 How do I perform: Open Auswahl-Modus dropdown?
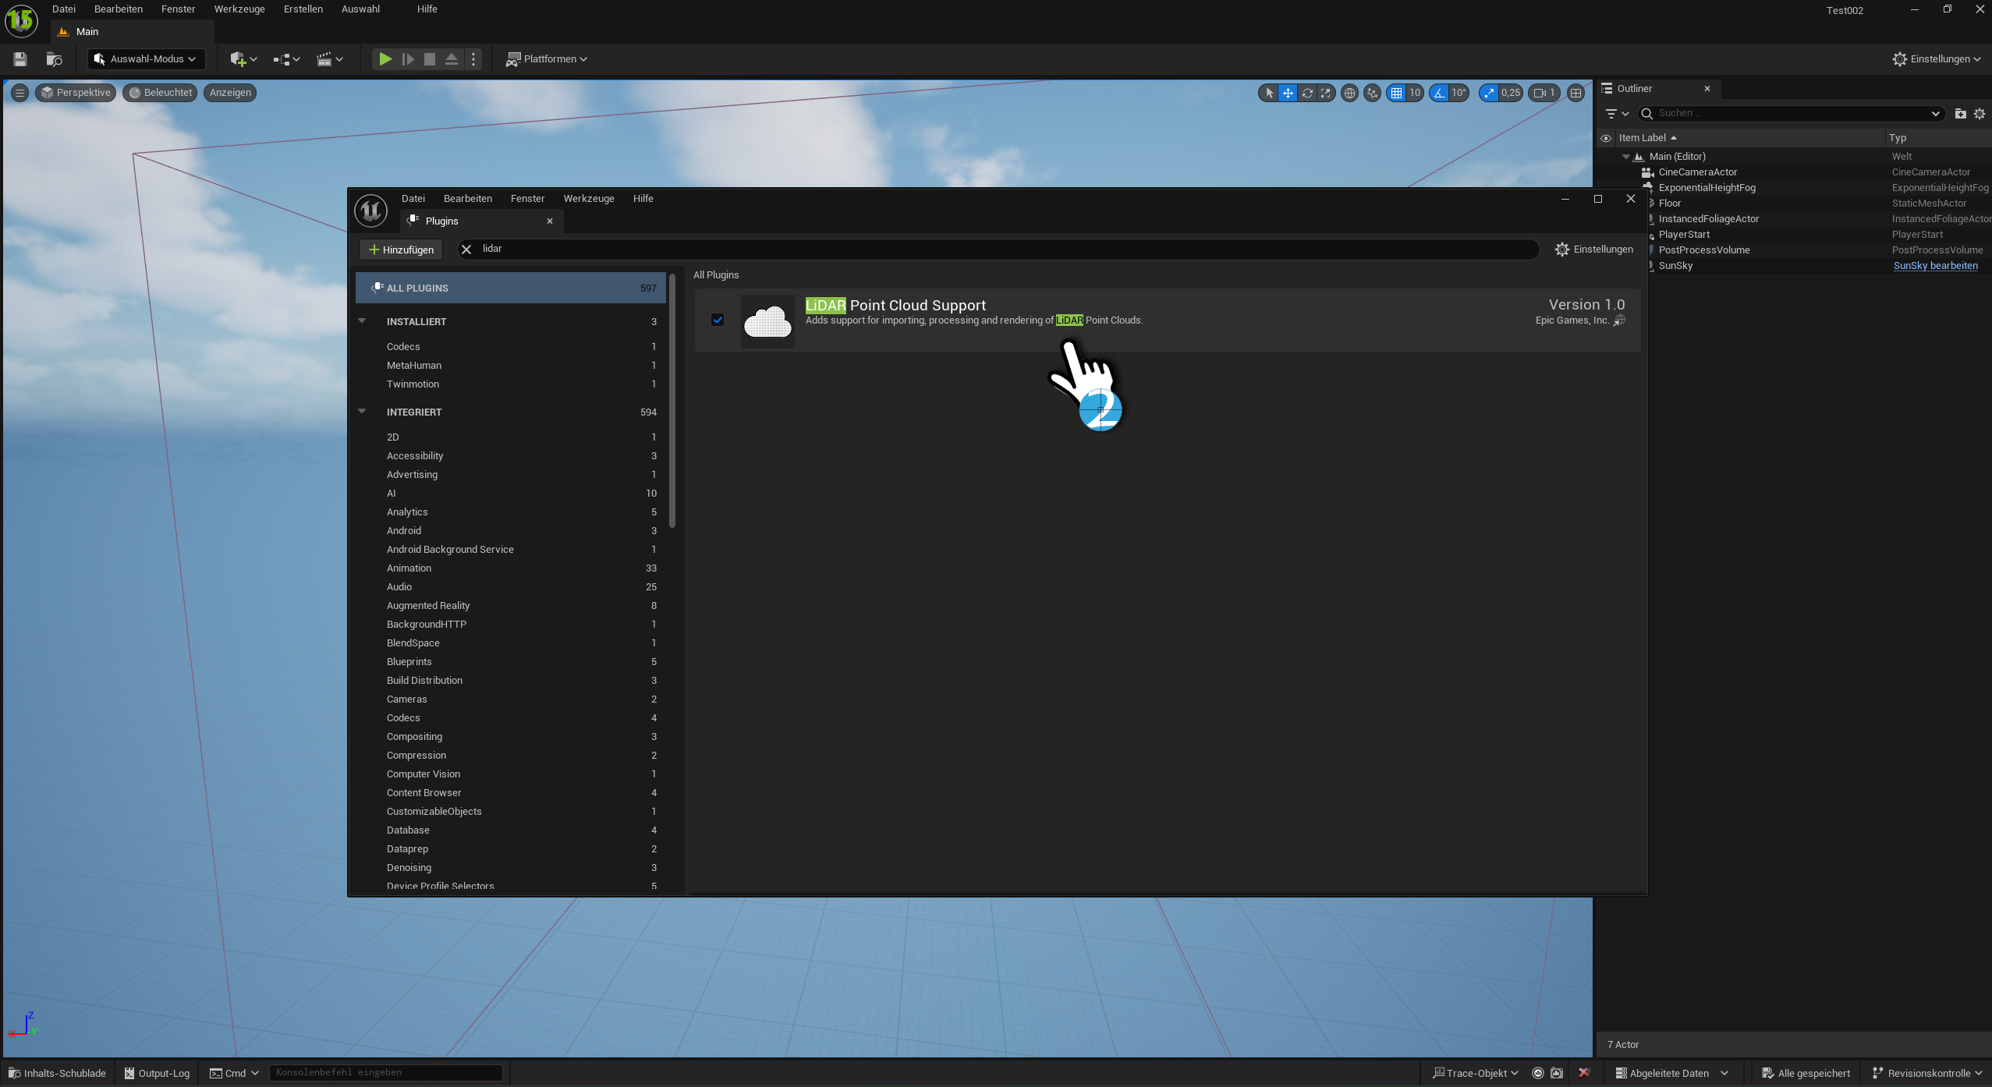[x=145, y=59]
